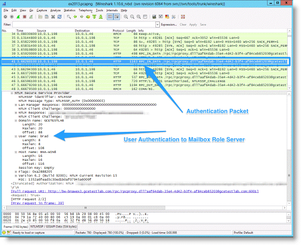Toggle packet list colorization
The width and height of the screenshot is (301, 245).
pos(110,17)
